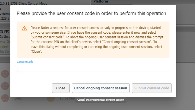
Task: Click the middle dimmed power icon
Action: click(x=5, y=86)
